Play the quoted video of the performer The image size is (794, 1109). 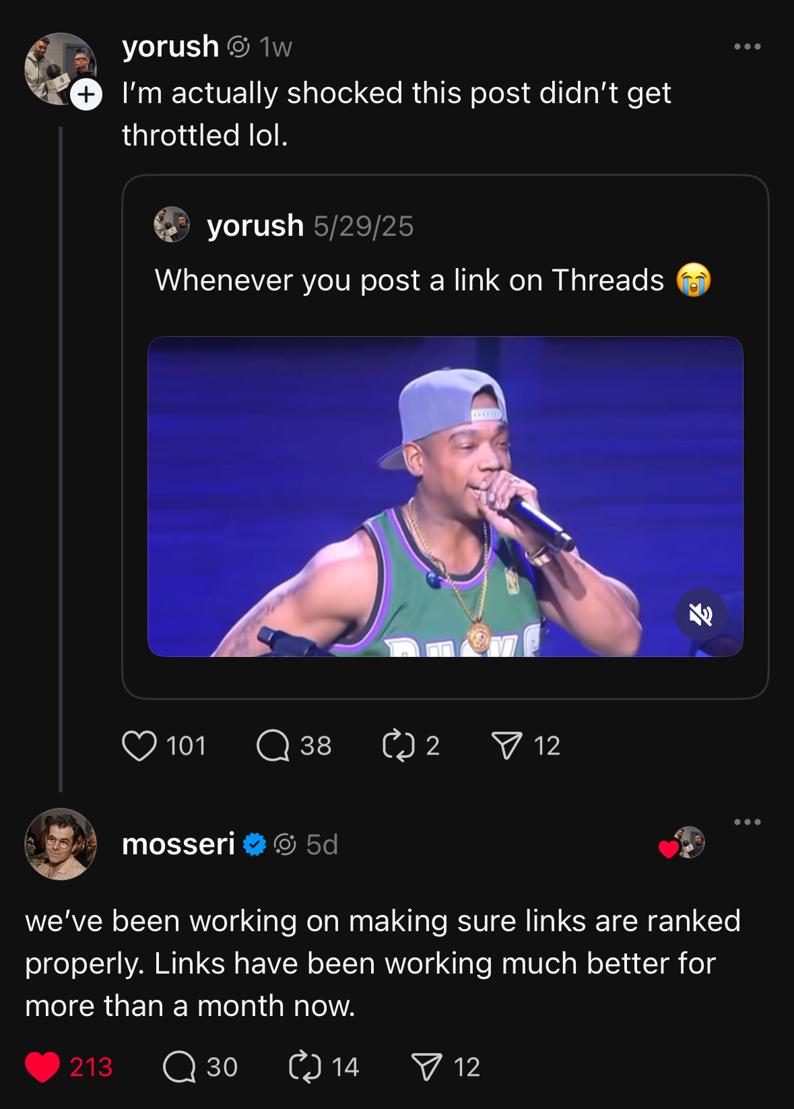tap(444, 497)
